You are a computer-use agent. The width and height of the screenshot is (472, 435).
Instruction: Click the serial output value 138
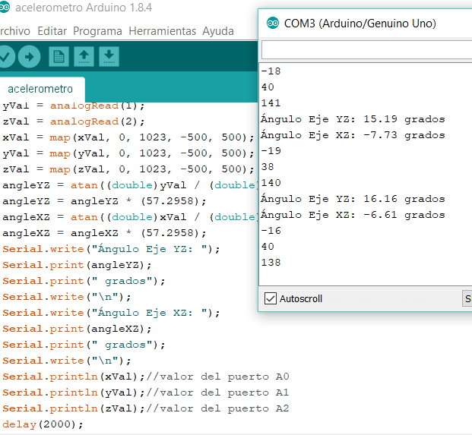271,263
